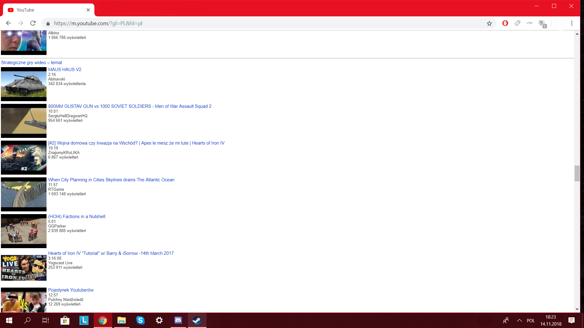Open the Chrome three-dot menu
Image resolution: width=584 pixels, height=328 pixels.
tap(572, 23)
